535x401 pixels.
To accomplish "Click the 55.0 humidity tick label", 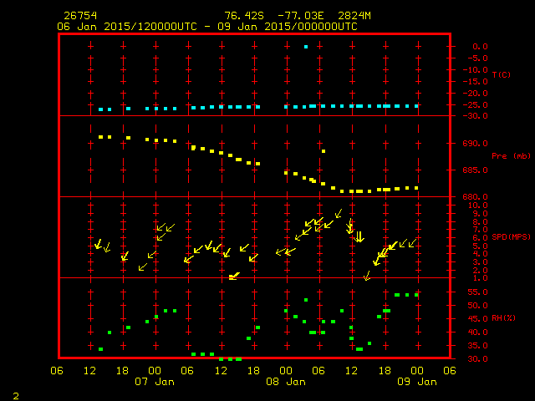I will [477, 292].
